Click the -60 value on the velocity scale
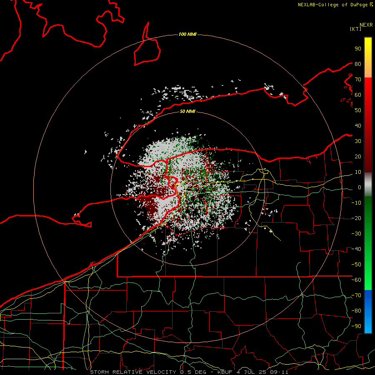 356,280
